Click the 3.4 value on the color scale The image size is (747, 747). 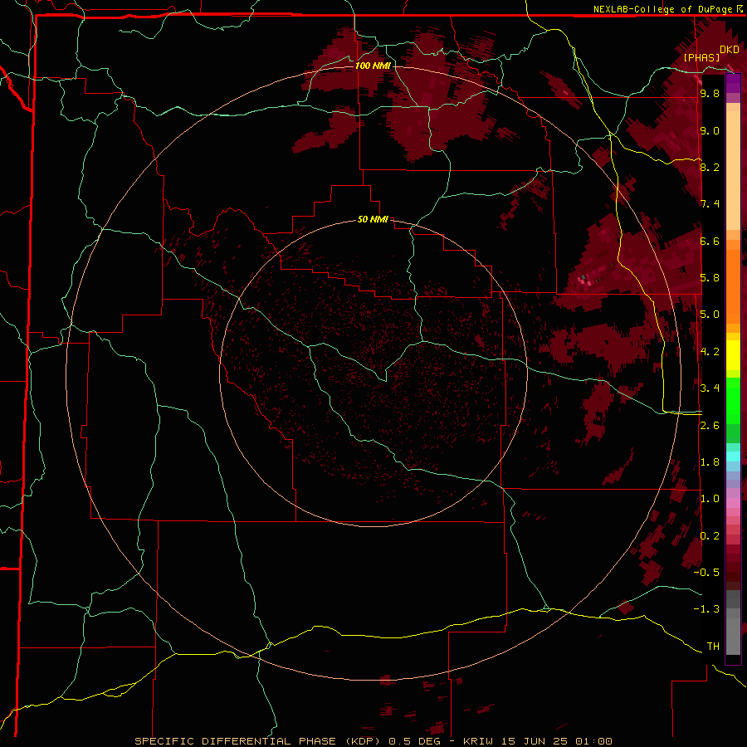[x=710, y=388]
